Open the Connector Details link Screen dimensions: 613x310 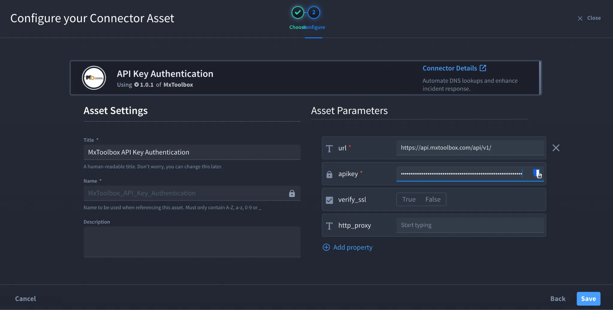pyautogui.click(x=450, y=68)
